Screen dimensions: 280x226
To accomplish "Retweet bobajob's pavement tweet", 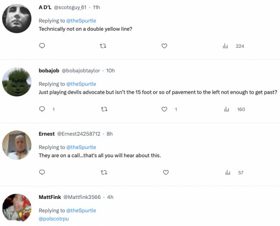I will pos(104,109).
